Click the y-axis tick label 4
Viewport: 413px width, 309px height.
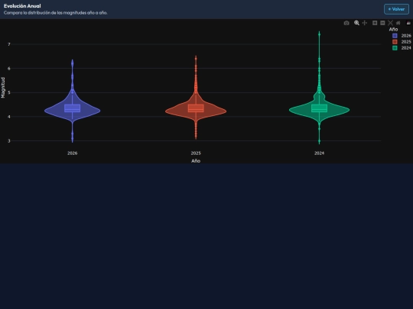(x=9, y=117)
